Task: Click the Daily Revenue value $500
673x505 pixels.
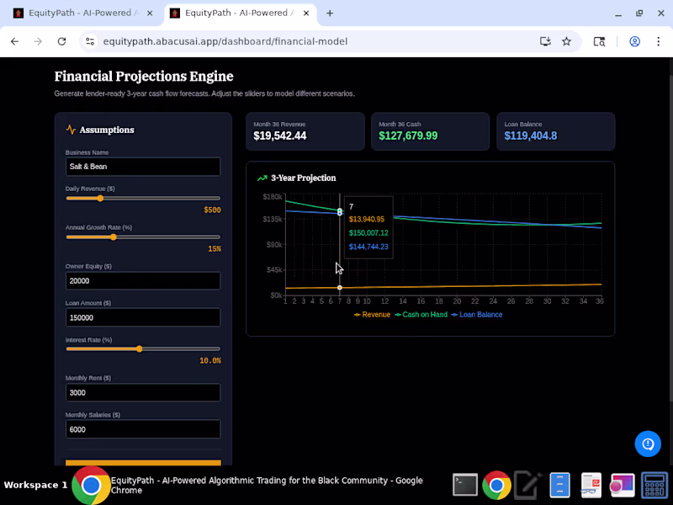Action: coord(213,210)
